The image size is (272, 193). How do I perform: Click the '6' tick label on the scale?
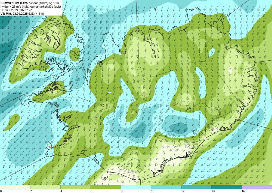tap(91, 191)
